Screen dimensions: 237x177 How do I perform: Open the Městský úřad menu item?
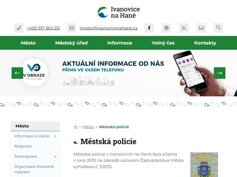pyautogui.click(x=71, y=43)
